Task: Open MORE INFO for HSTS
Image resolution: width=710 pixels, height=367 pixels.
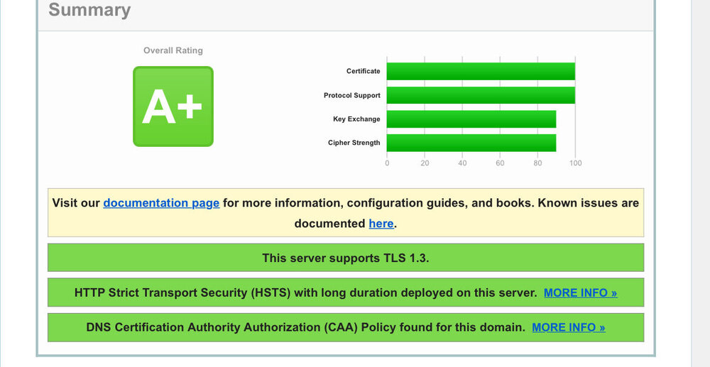Action: (580, 292)
